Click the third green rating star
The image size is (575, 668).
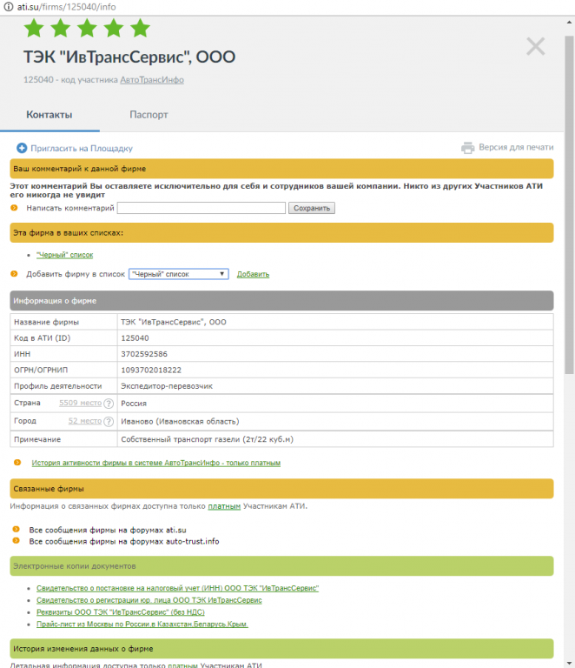[x=87, y=28]
